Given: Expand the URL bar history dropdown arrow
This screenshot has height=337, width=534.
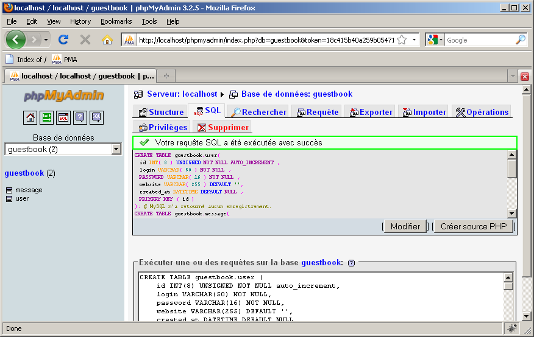Looking at the screenshot, I should click(x=415, y=40).
